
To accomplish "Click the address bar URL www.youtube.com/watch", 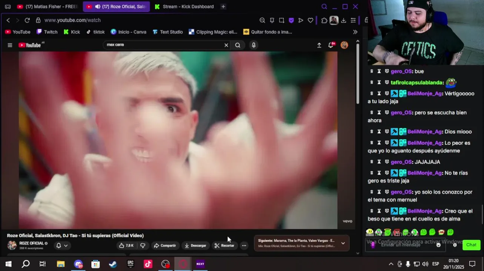I will coord(72,20).
